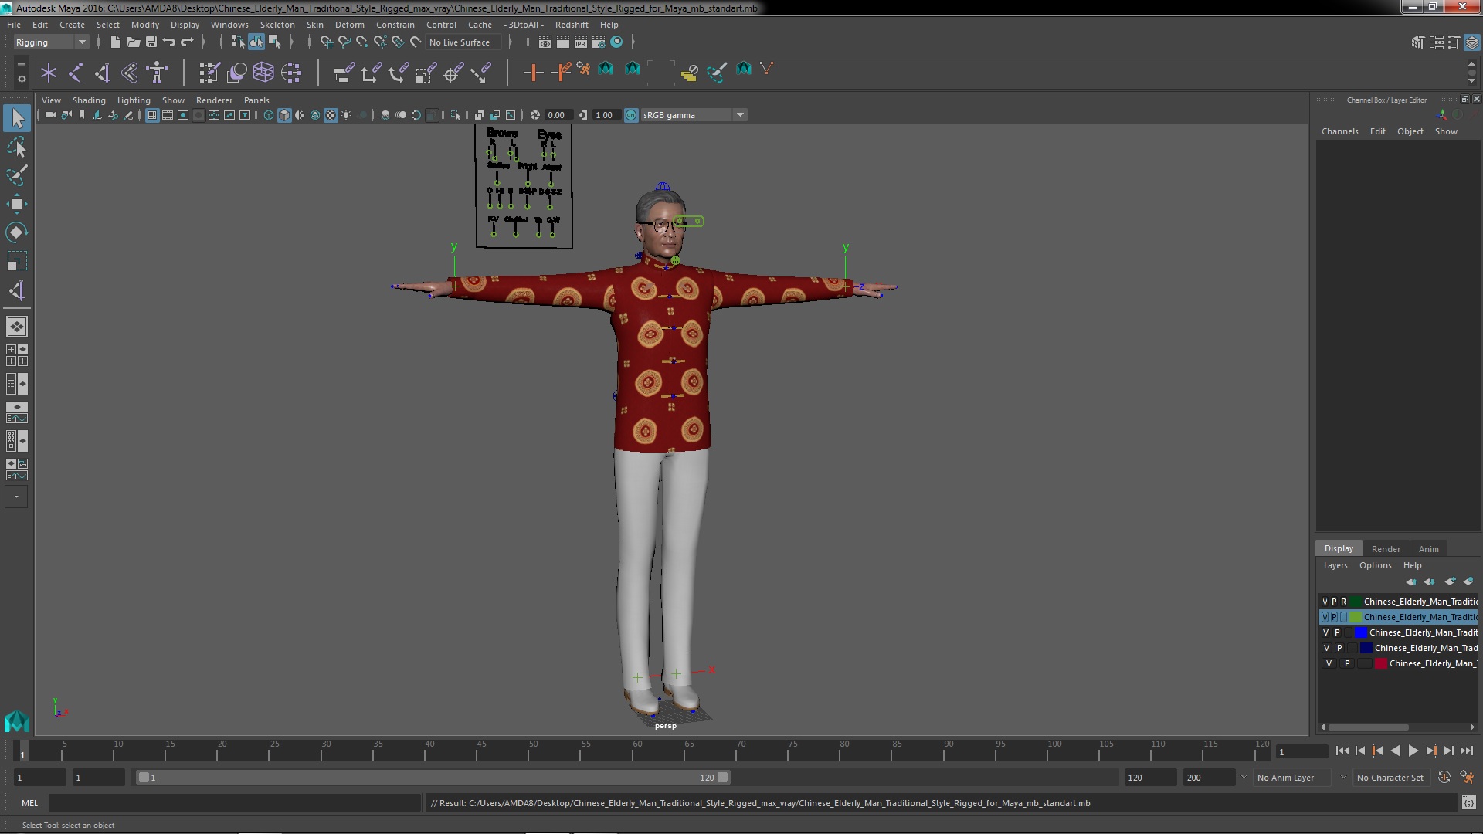Activate the Paint Selection tool

(17, 175)
